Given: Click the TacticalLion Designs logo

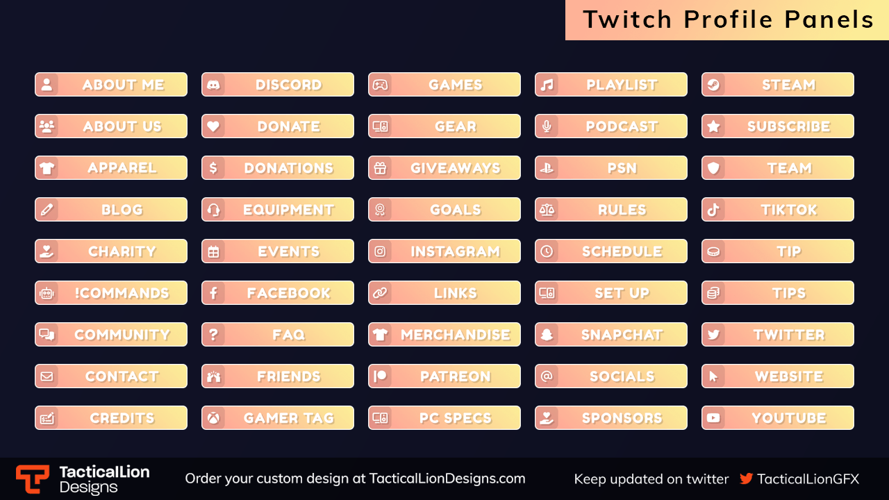Looking at the screenshot, I should 83,479.
